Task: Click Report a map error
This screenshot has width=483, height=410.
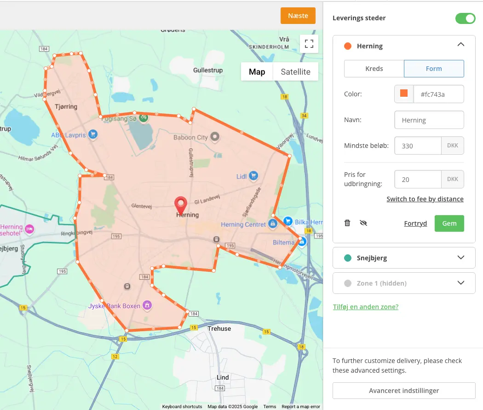Action: tap(301, 407)
